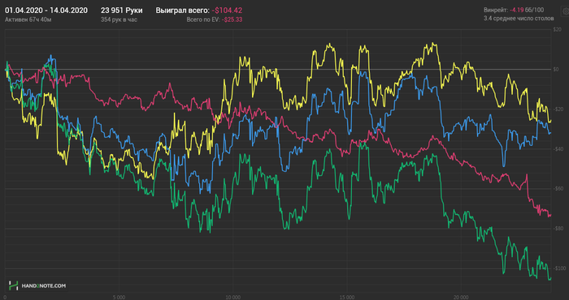Click the 'Всего по EV' value -$25.33
Screen dimensions: 569x300
[232, 19]
